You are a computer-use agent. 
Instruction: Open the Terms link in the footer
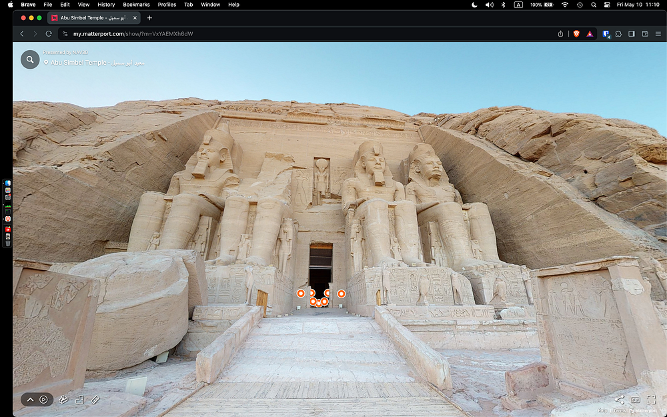pos(620,410)
